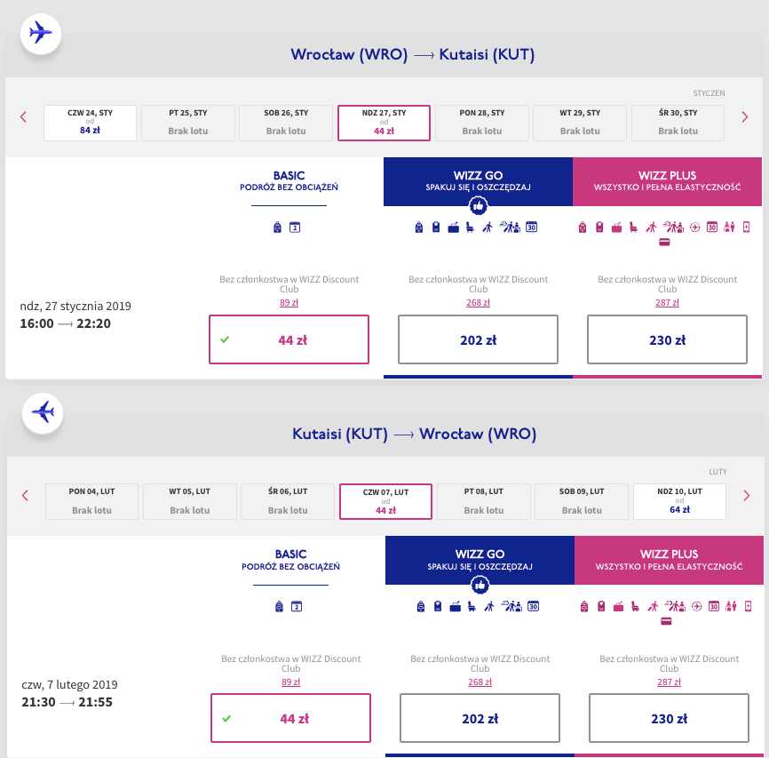Viewport: 769px width, 758px height.
Task: Click thumbs-up badge on outbound WIZZ GO
Action: click(x=478, y=205)
